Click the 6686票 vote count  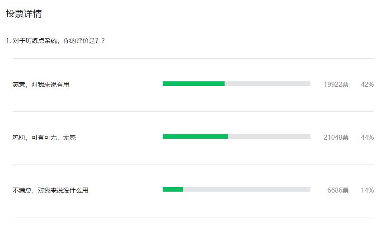(x=338, y=190)
